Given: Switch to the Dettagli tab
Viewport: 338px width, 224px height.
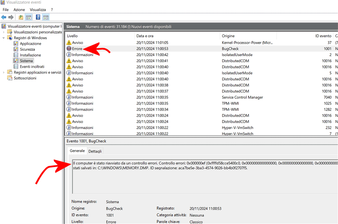Looking at the screenshot, I should [95, 151].
